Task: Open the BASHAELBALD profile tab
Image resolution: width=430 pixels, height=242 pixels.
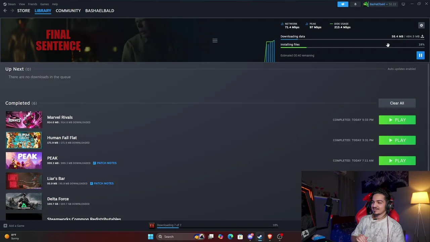Action: point(100,11)
